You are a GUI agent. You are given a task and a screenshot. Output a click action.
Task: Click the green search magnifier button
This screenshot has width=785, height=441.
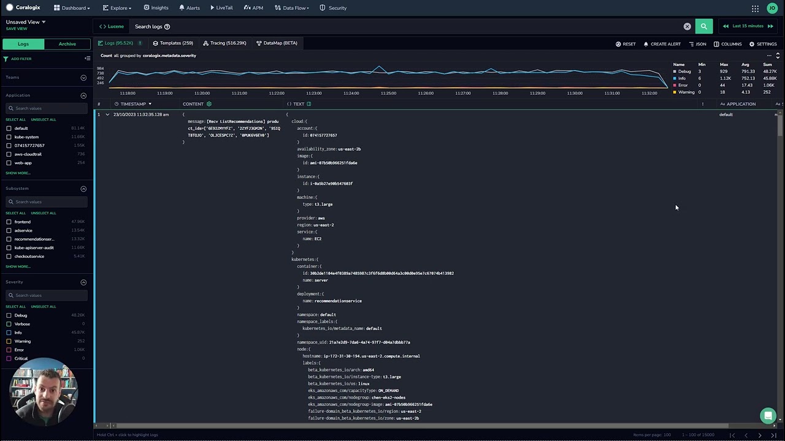click(703, 26)
